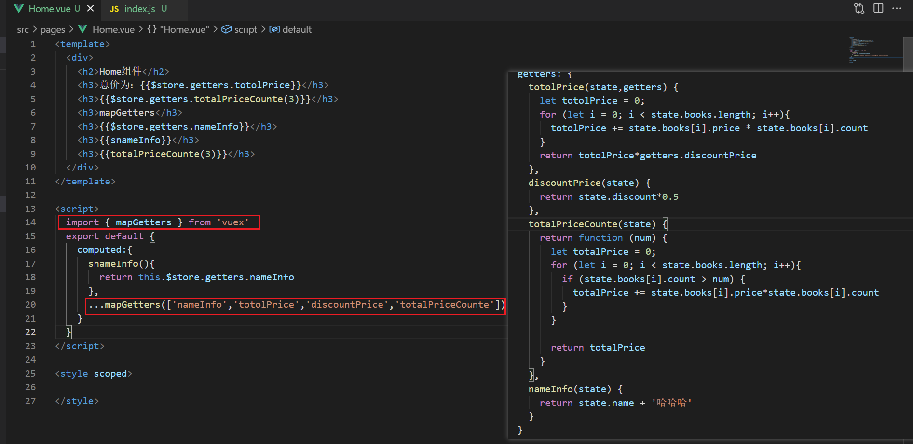The height and width of the screenshot is (444, 913).
Task: Click 'mapGetters' in the import statement
Action: [144, 222]
